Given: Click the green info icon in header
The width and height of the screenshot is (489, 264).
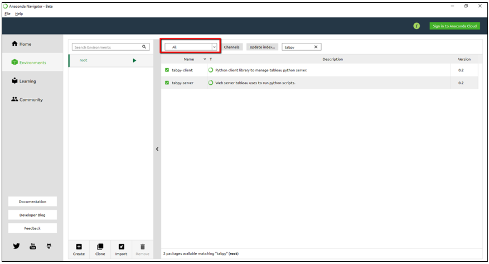Looking at the screenshot, I should point(417,26).
